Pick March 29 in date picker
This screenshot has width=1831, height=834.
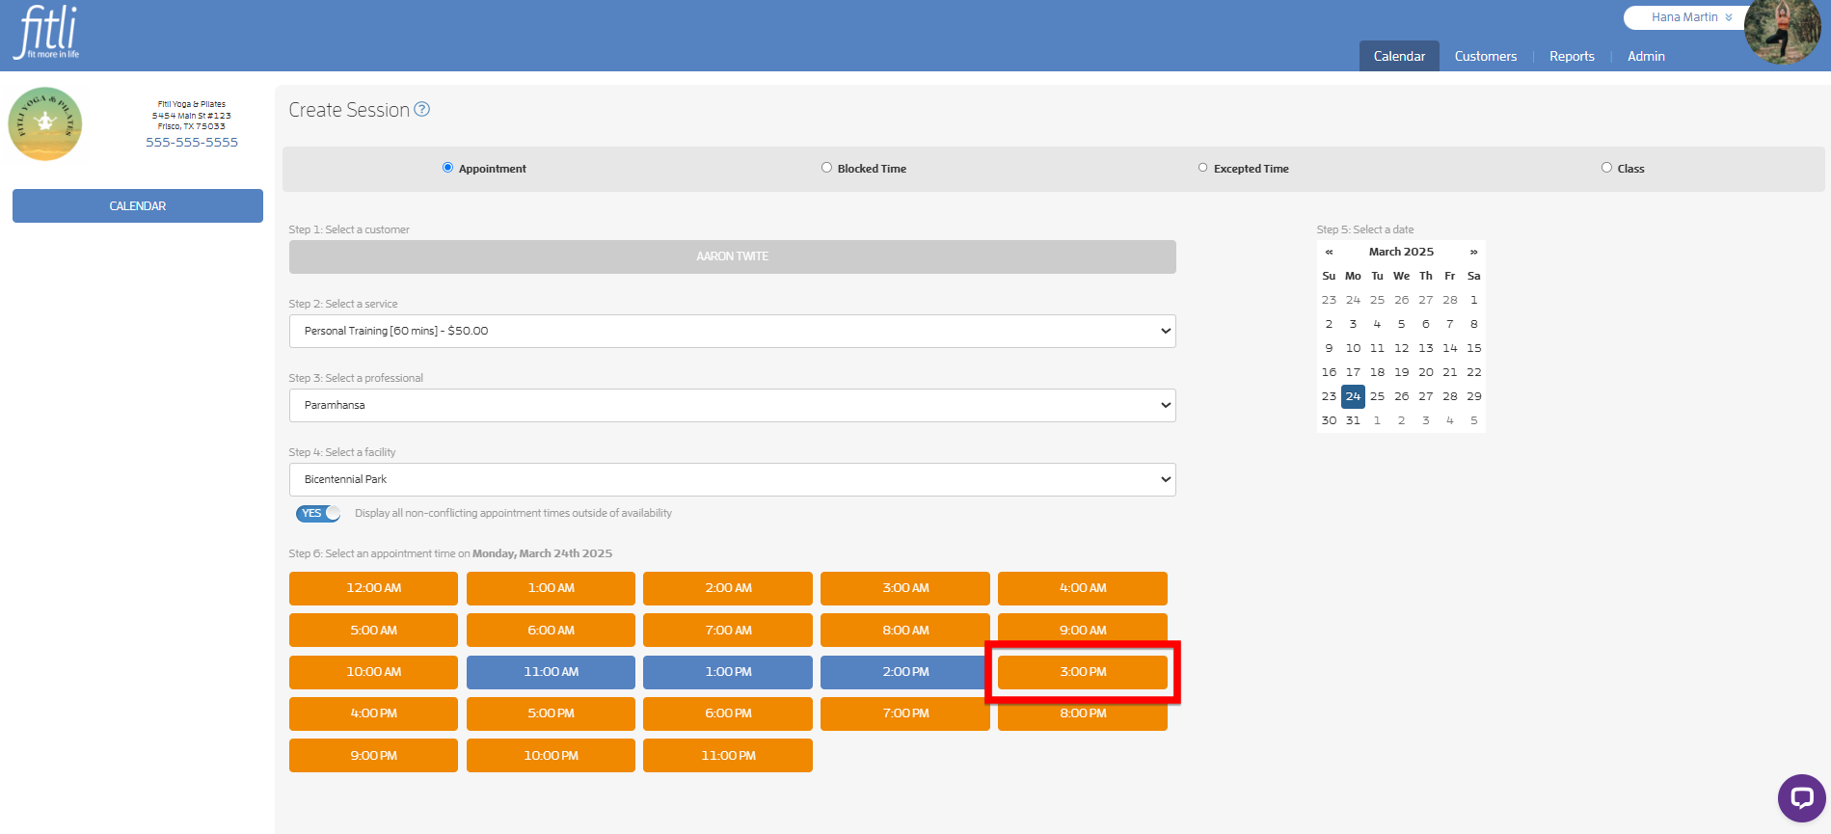[1473, 396]
